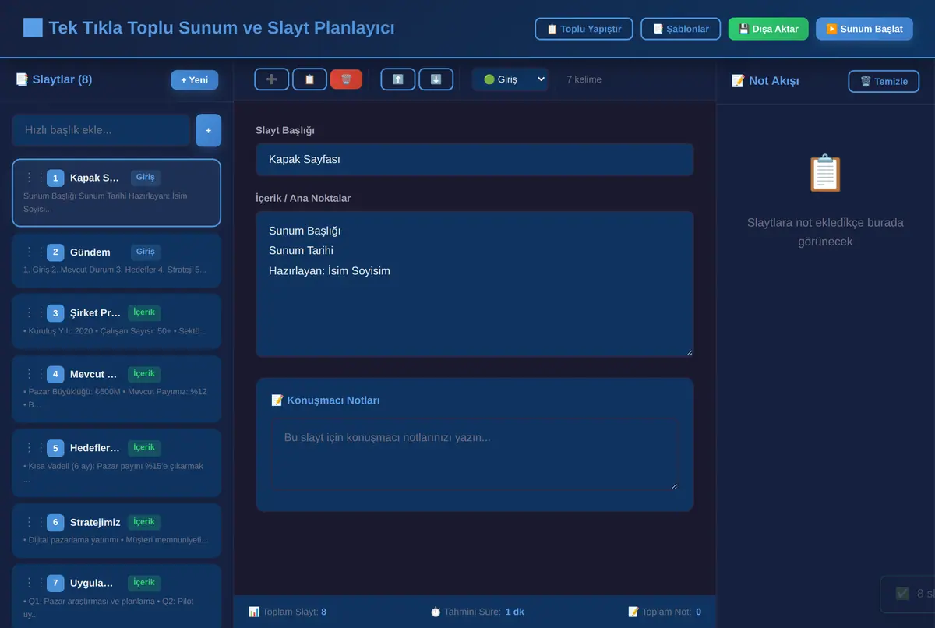The image size is (935, 628).
Task: Click the clipboard icon in the editor toolbar
Action: tap(309, 79)
